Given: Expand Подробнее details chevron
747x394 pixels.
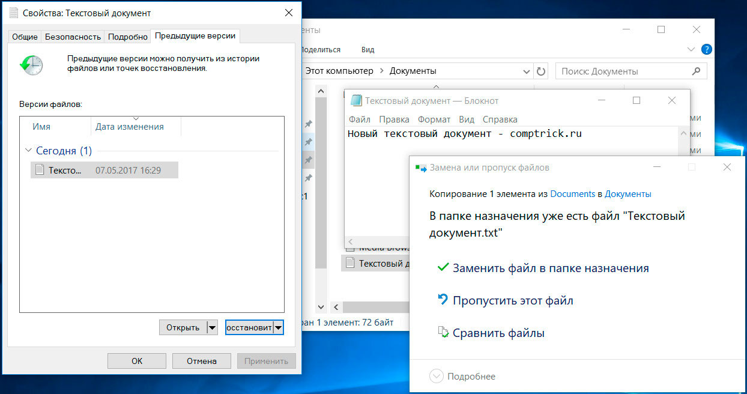Looking at the screenshot, I should click(x=437, y=377).
